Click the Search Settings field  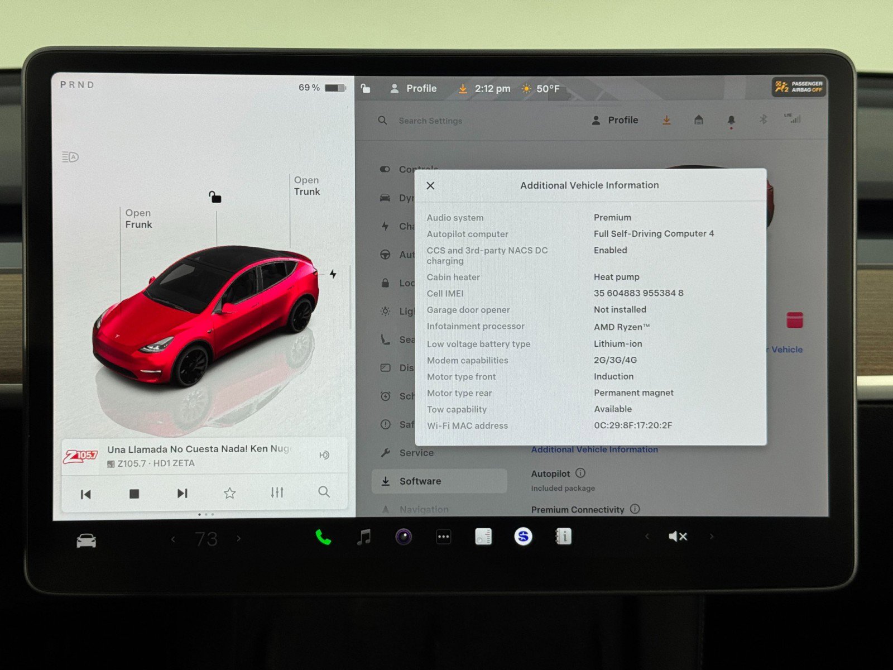430,121
